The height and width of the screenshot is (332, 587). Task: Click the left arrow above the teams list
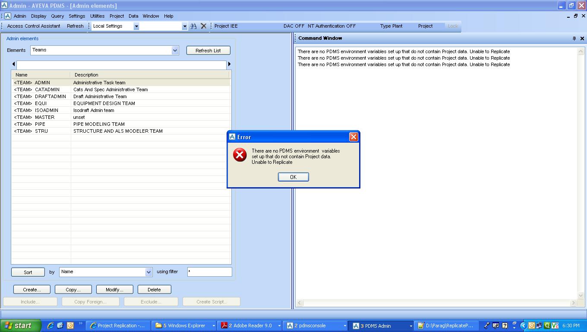[13, 64]
